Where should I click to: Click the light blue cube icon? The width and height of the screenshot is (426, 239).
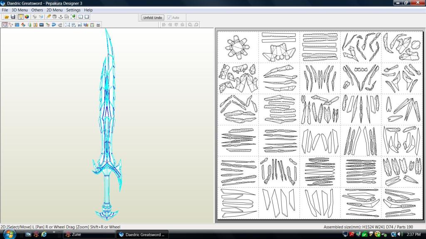(41, 17)
